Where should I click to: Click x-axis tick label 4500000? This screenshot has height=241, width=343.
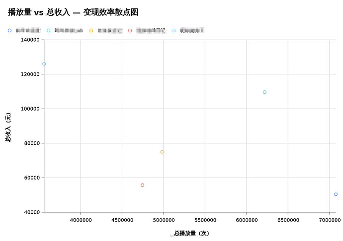[122, 220]
